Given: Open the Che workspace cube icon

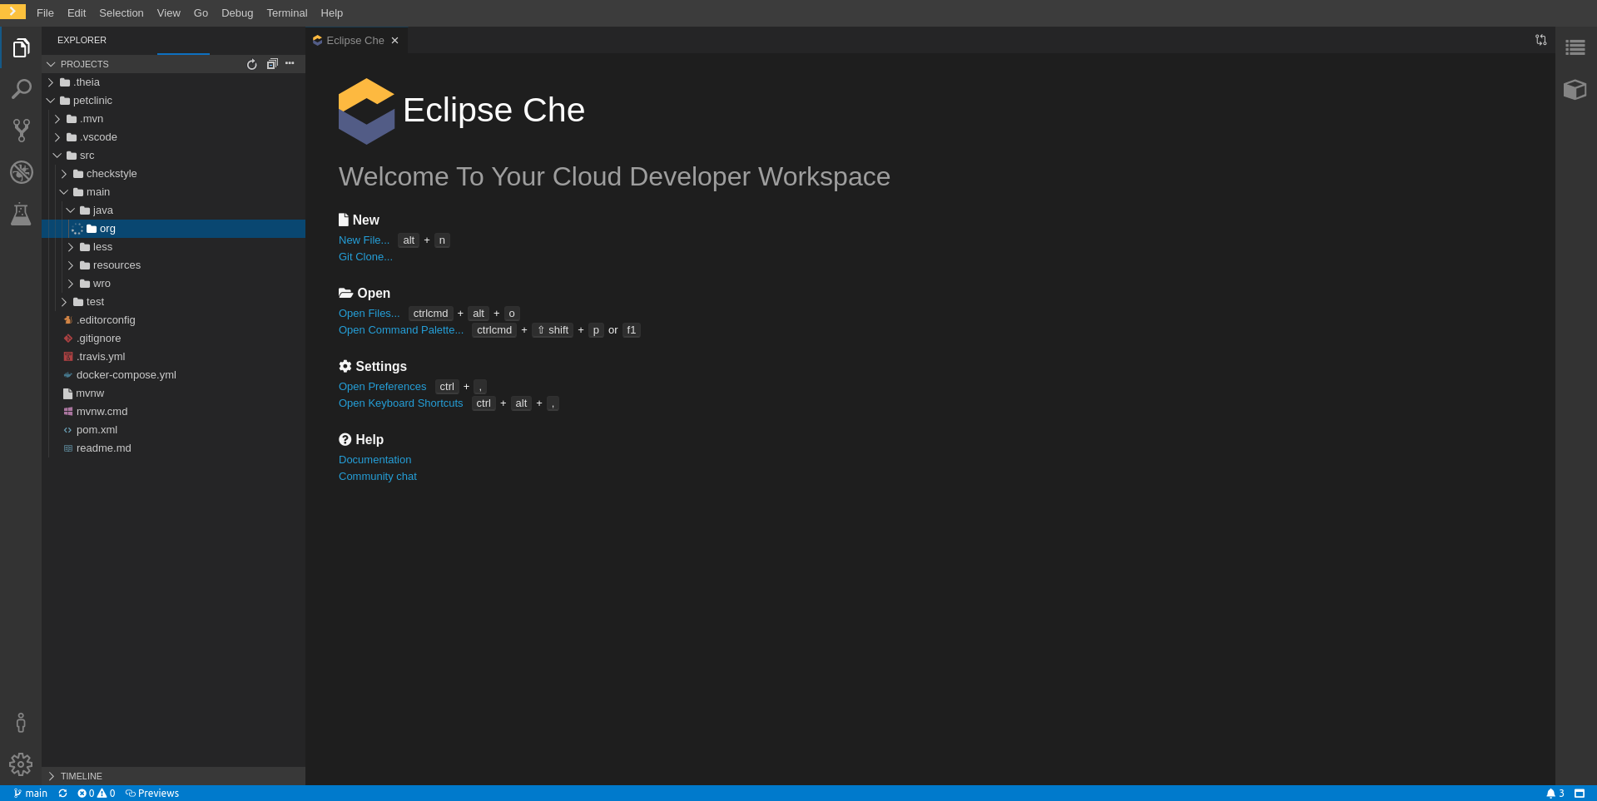Looking at the screenshot, I should tap(1575, 89).
